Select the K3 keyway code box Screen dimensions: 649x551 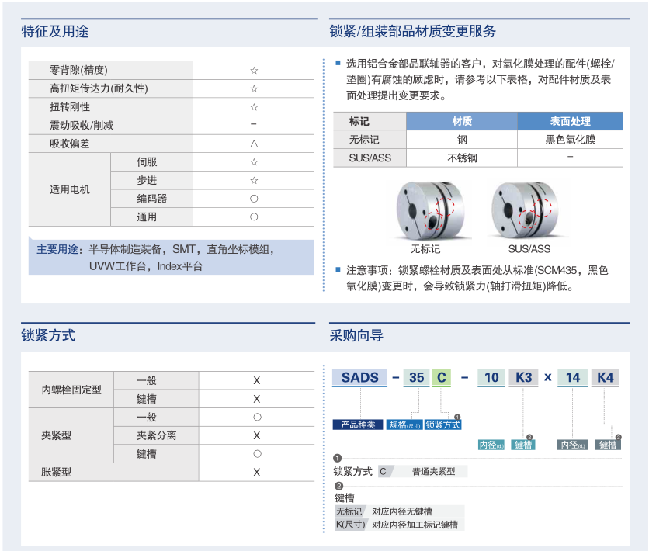(523, 378)
